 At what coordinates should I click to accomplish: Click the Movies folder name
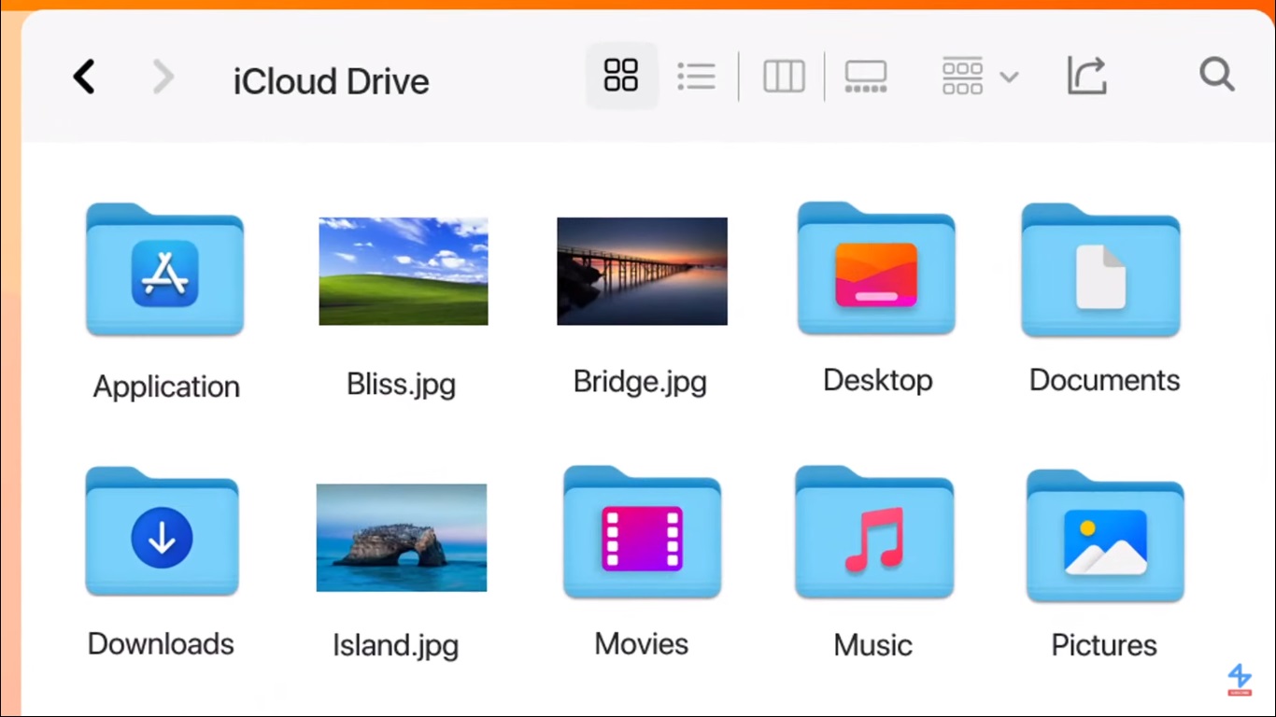pyautogui.click(x=642, y=644)
